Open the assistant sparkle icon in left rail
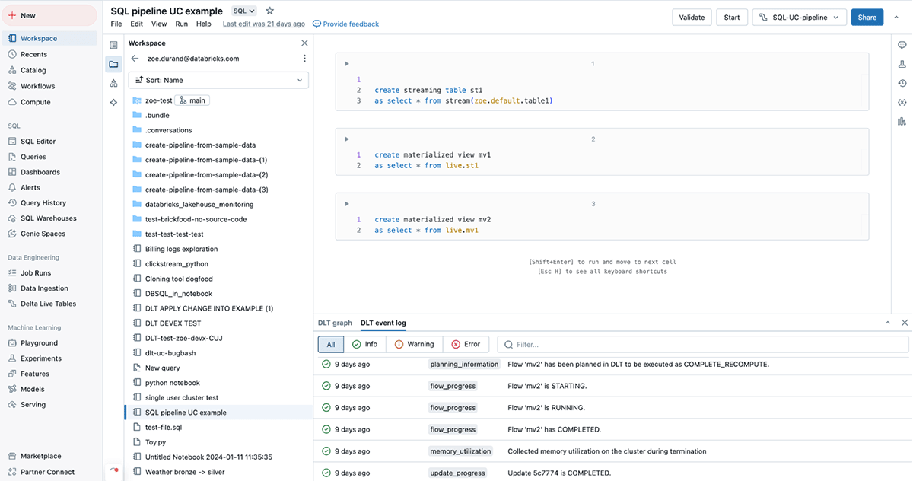The height and width of the screenshot is (481, 913). 113,102
